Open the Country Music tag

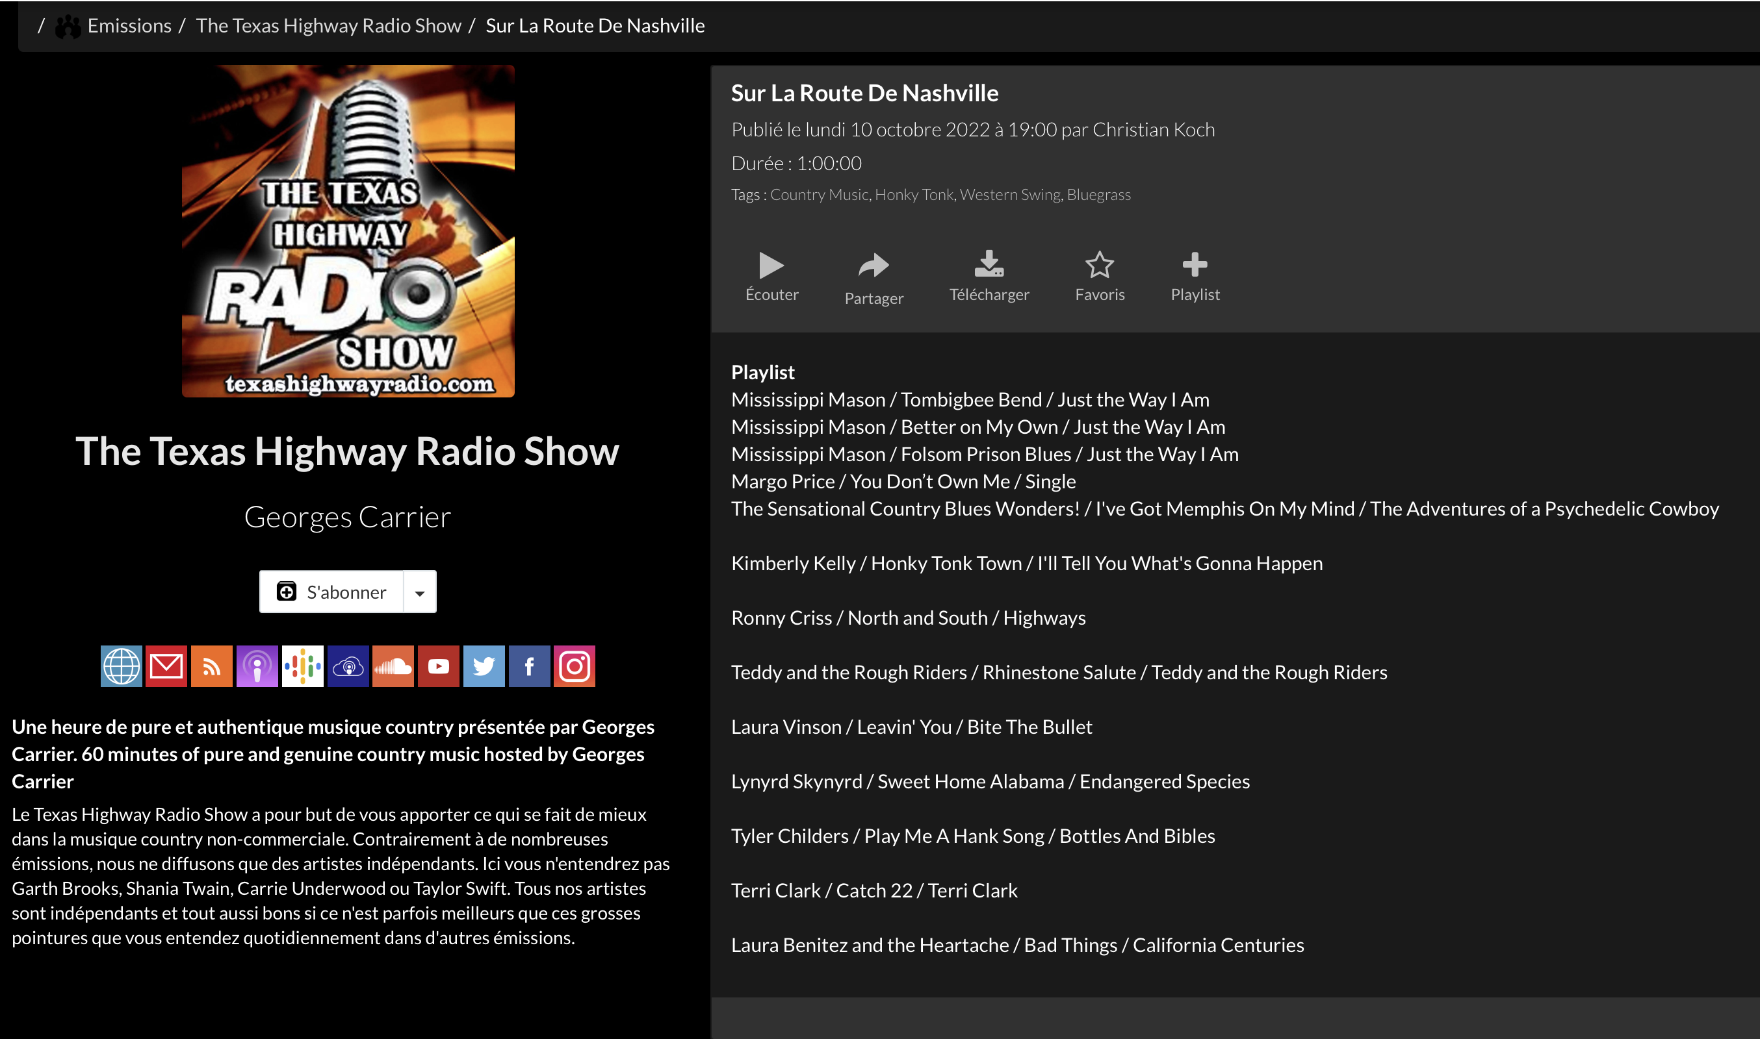819,195
